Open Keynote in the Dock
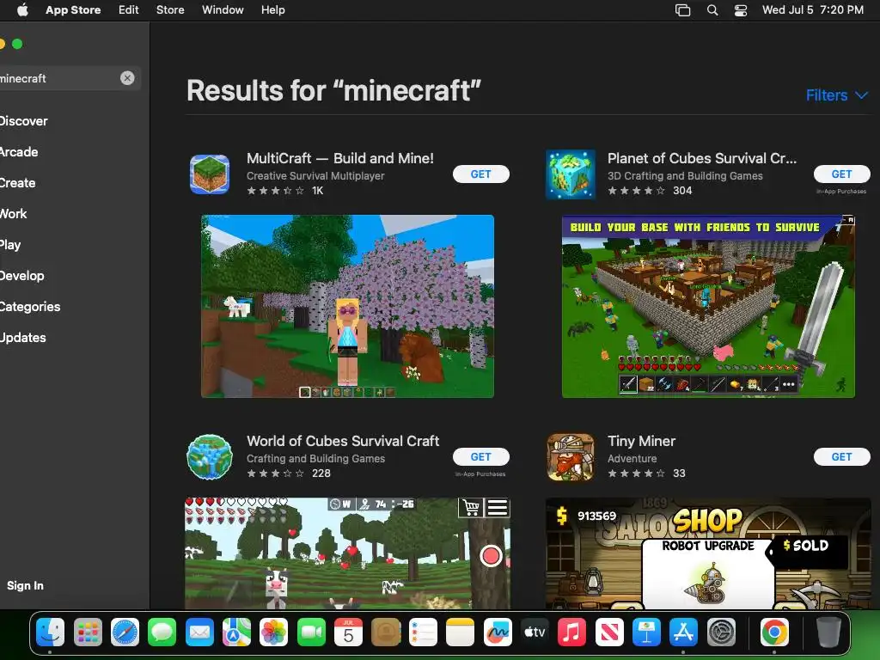 646,633
